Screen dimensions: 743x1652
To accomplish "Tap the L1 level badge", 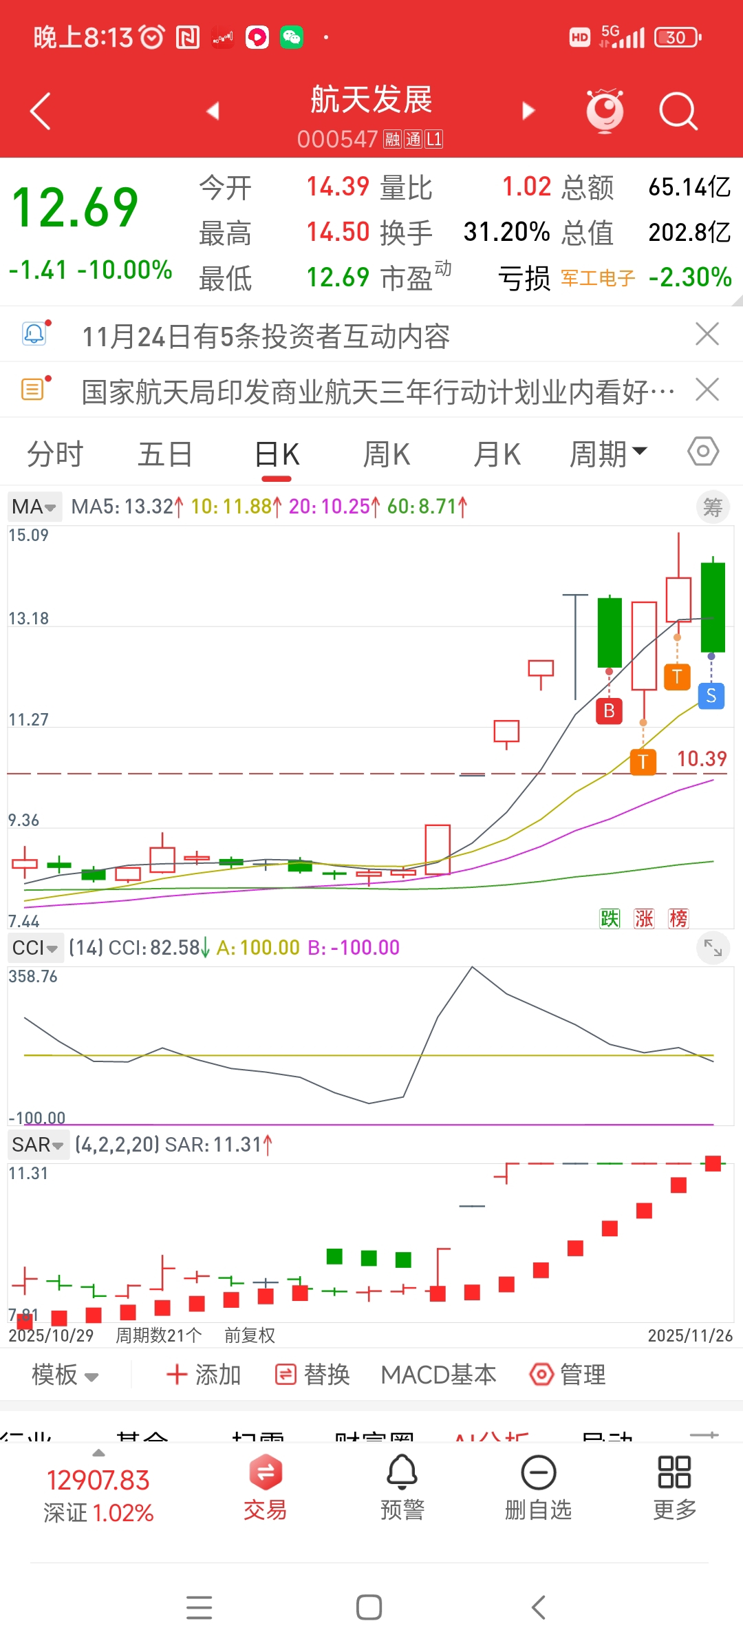I will 434,140.
